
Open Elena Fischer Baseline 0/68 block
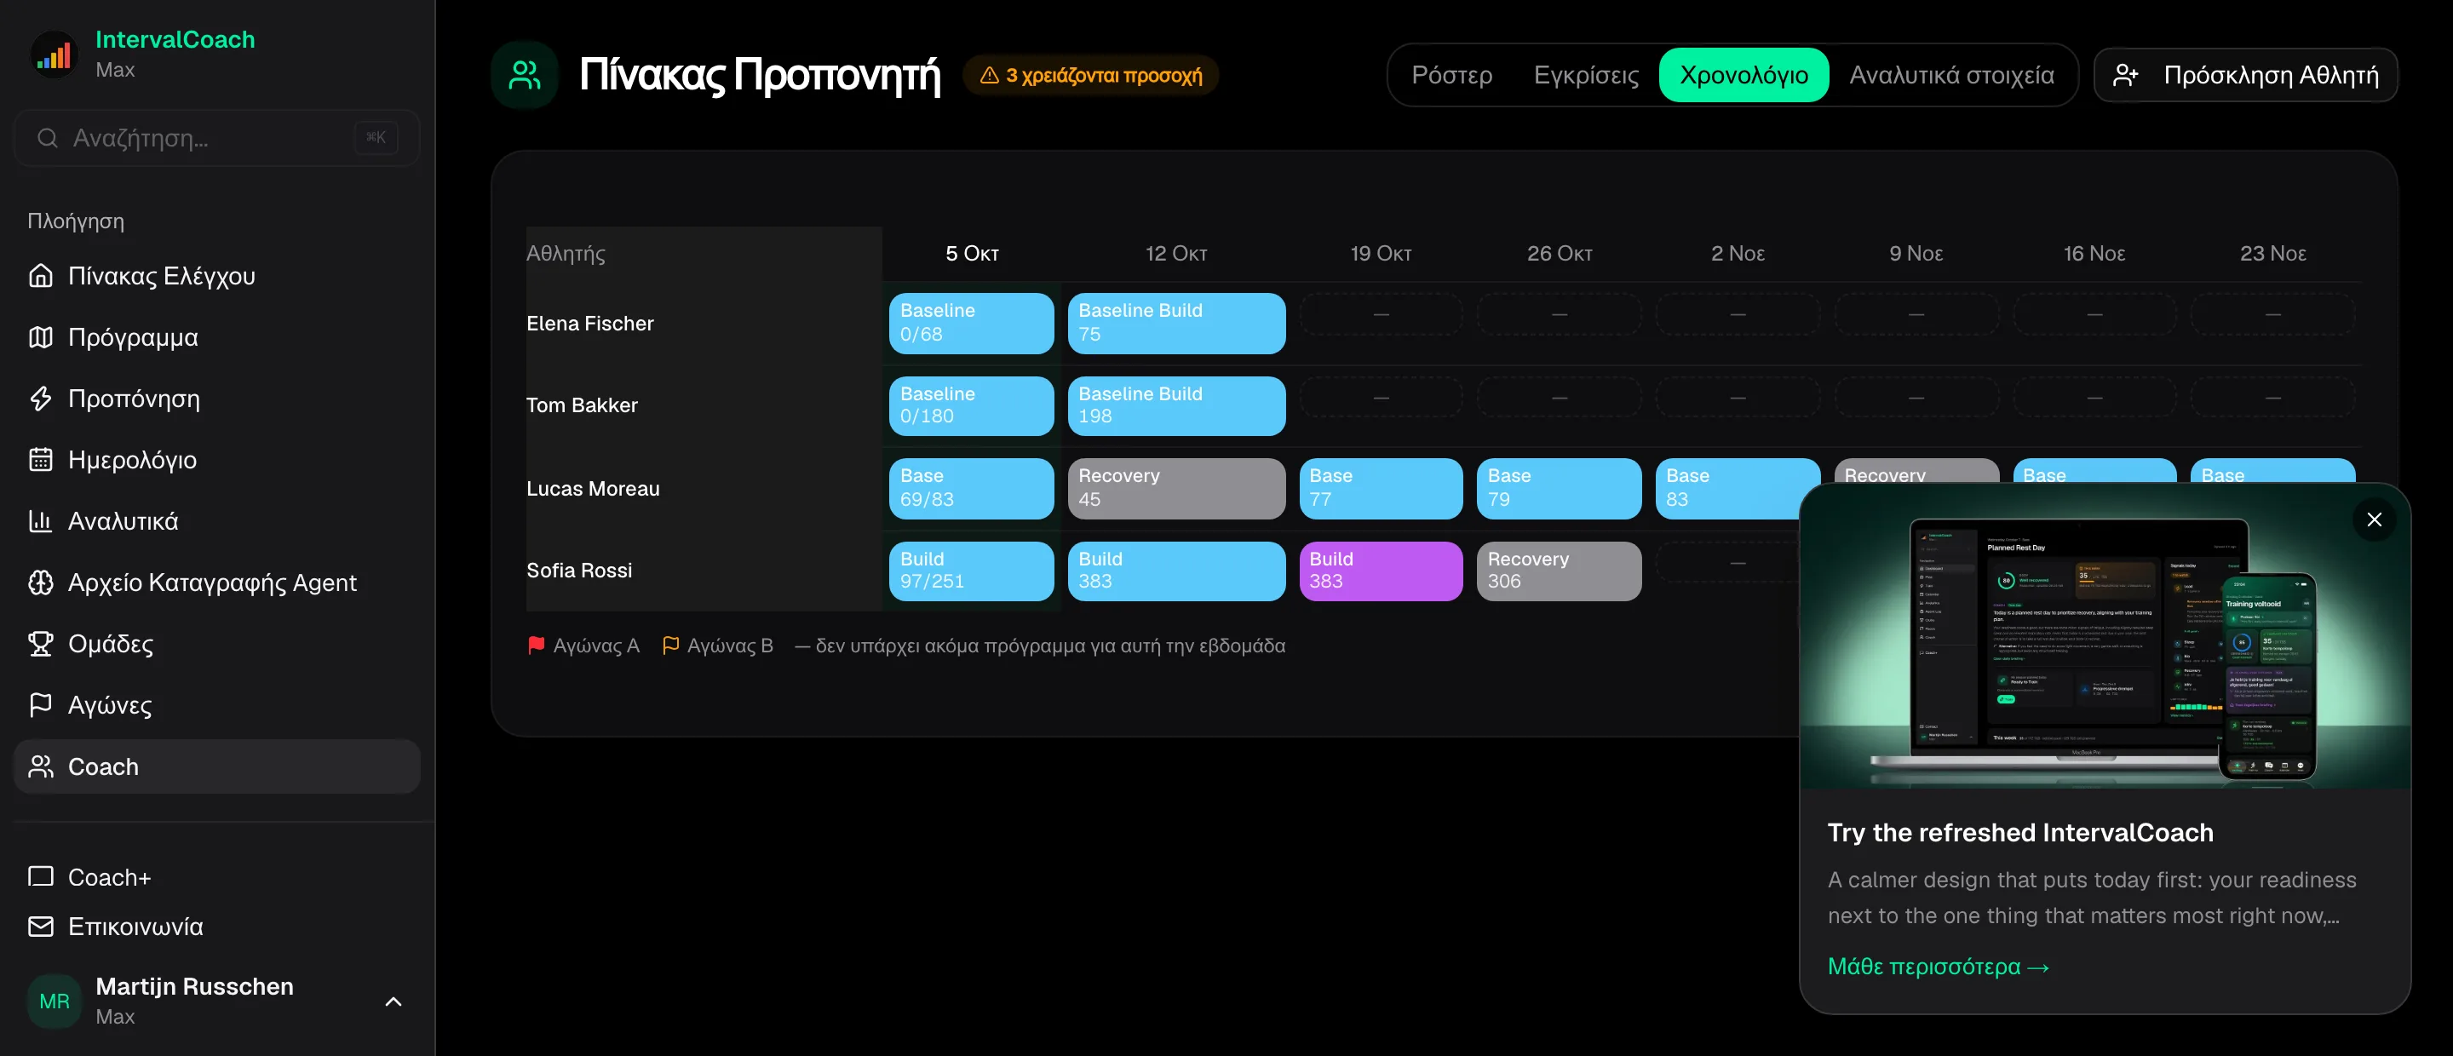[970, 323]
